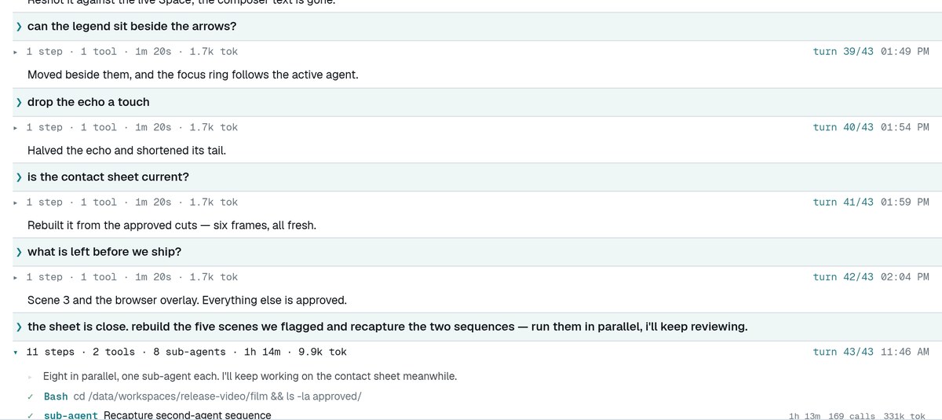Collapse the turn 43/43 step details
The width and height of the screenshot is (942, 420).
[x=15, y=352]
